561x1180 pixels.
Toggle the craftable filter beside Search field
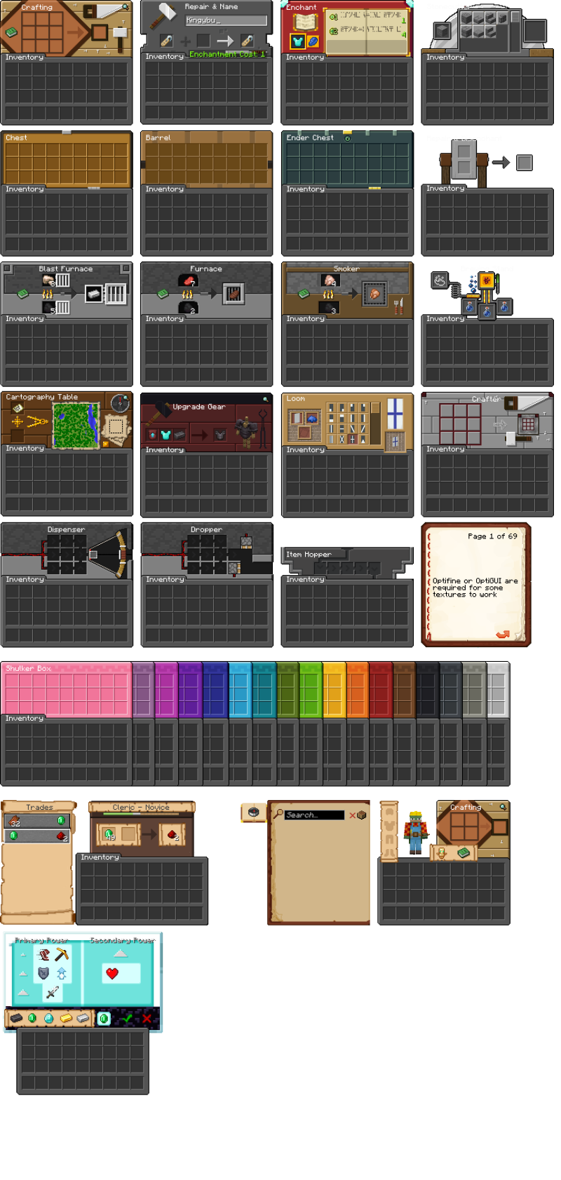(x=358, y=815)
